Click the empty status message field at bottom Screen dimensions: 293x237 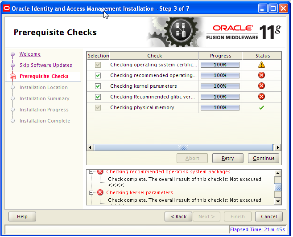[117, 229]
